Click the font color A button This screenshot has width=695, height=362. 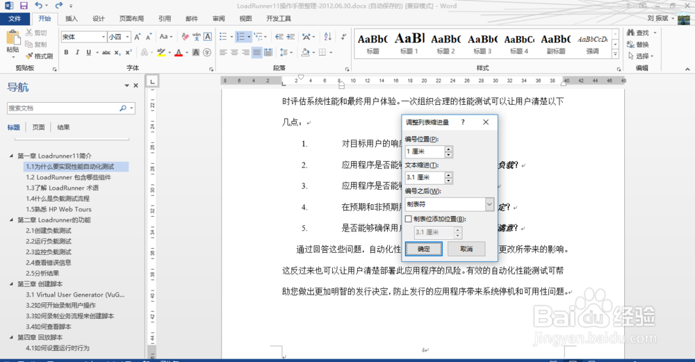(x=179, y=52)
